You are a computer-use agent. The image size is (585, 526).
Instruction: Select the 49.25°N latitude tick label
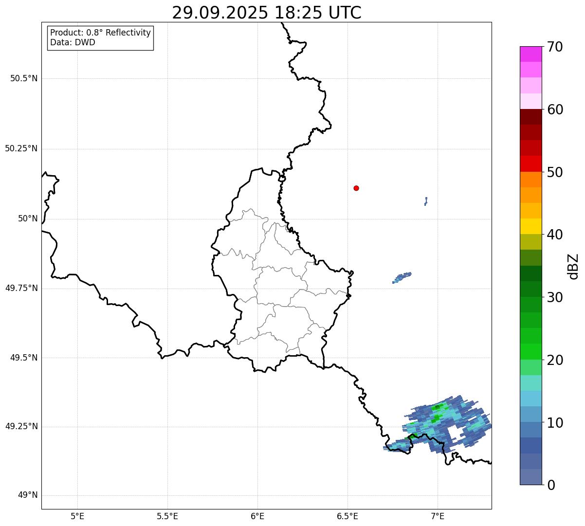click(x=21, y=427)
